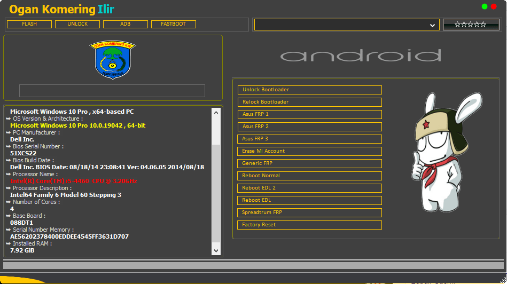Click the five-star rating button
This screenshot has width=507, height=284.
(471, 25)
